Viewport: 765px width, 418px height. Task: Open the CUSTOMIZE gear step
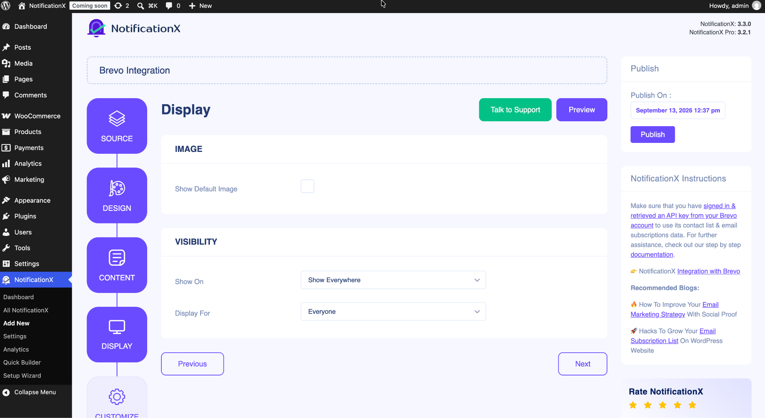117,397
